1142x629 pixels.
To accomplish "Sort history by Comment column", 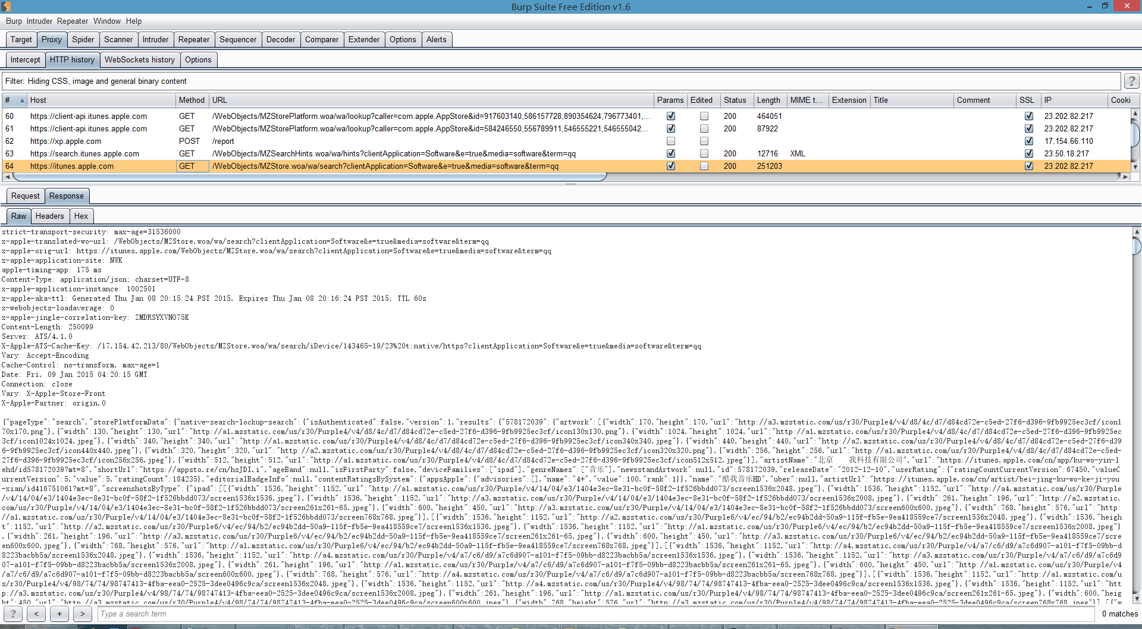I will (x=984, y=100).
